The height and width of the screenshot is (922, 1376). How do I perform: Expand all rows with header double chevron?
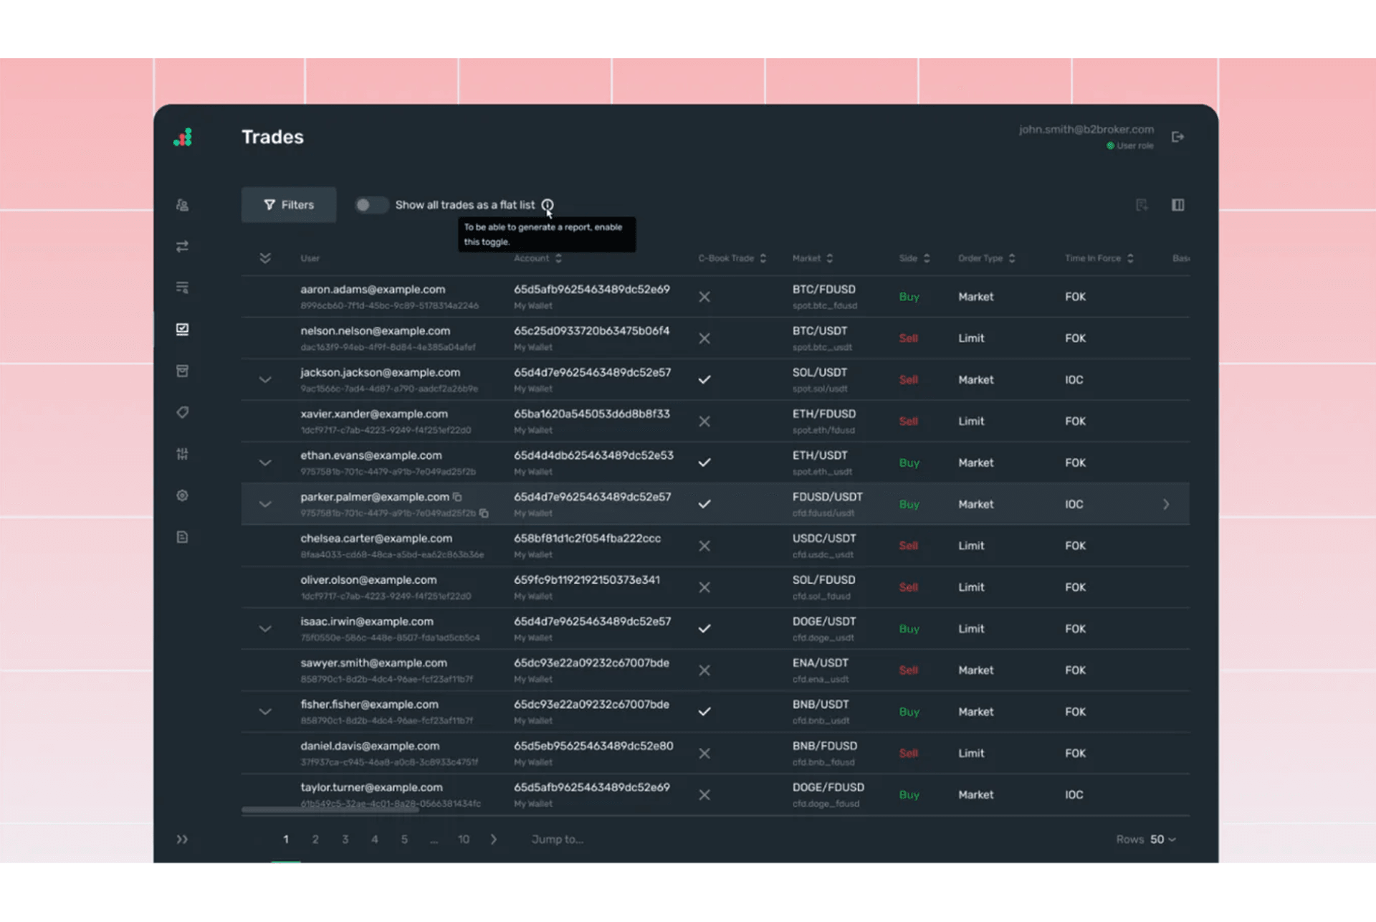click(x=265, y=258)
